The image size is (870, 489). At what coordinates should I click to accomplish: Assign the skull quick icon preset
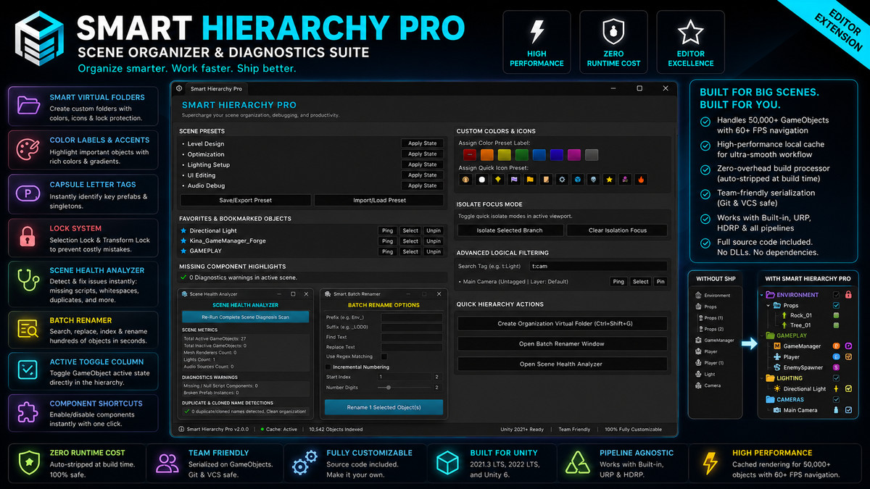[x=593, y=180]
